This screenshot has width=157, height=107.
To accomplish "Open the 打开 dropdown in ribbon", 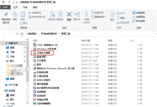I will pos(122,13).
